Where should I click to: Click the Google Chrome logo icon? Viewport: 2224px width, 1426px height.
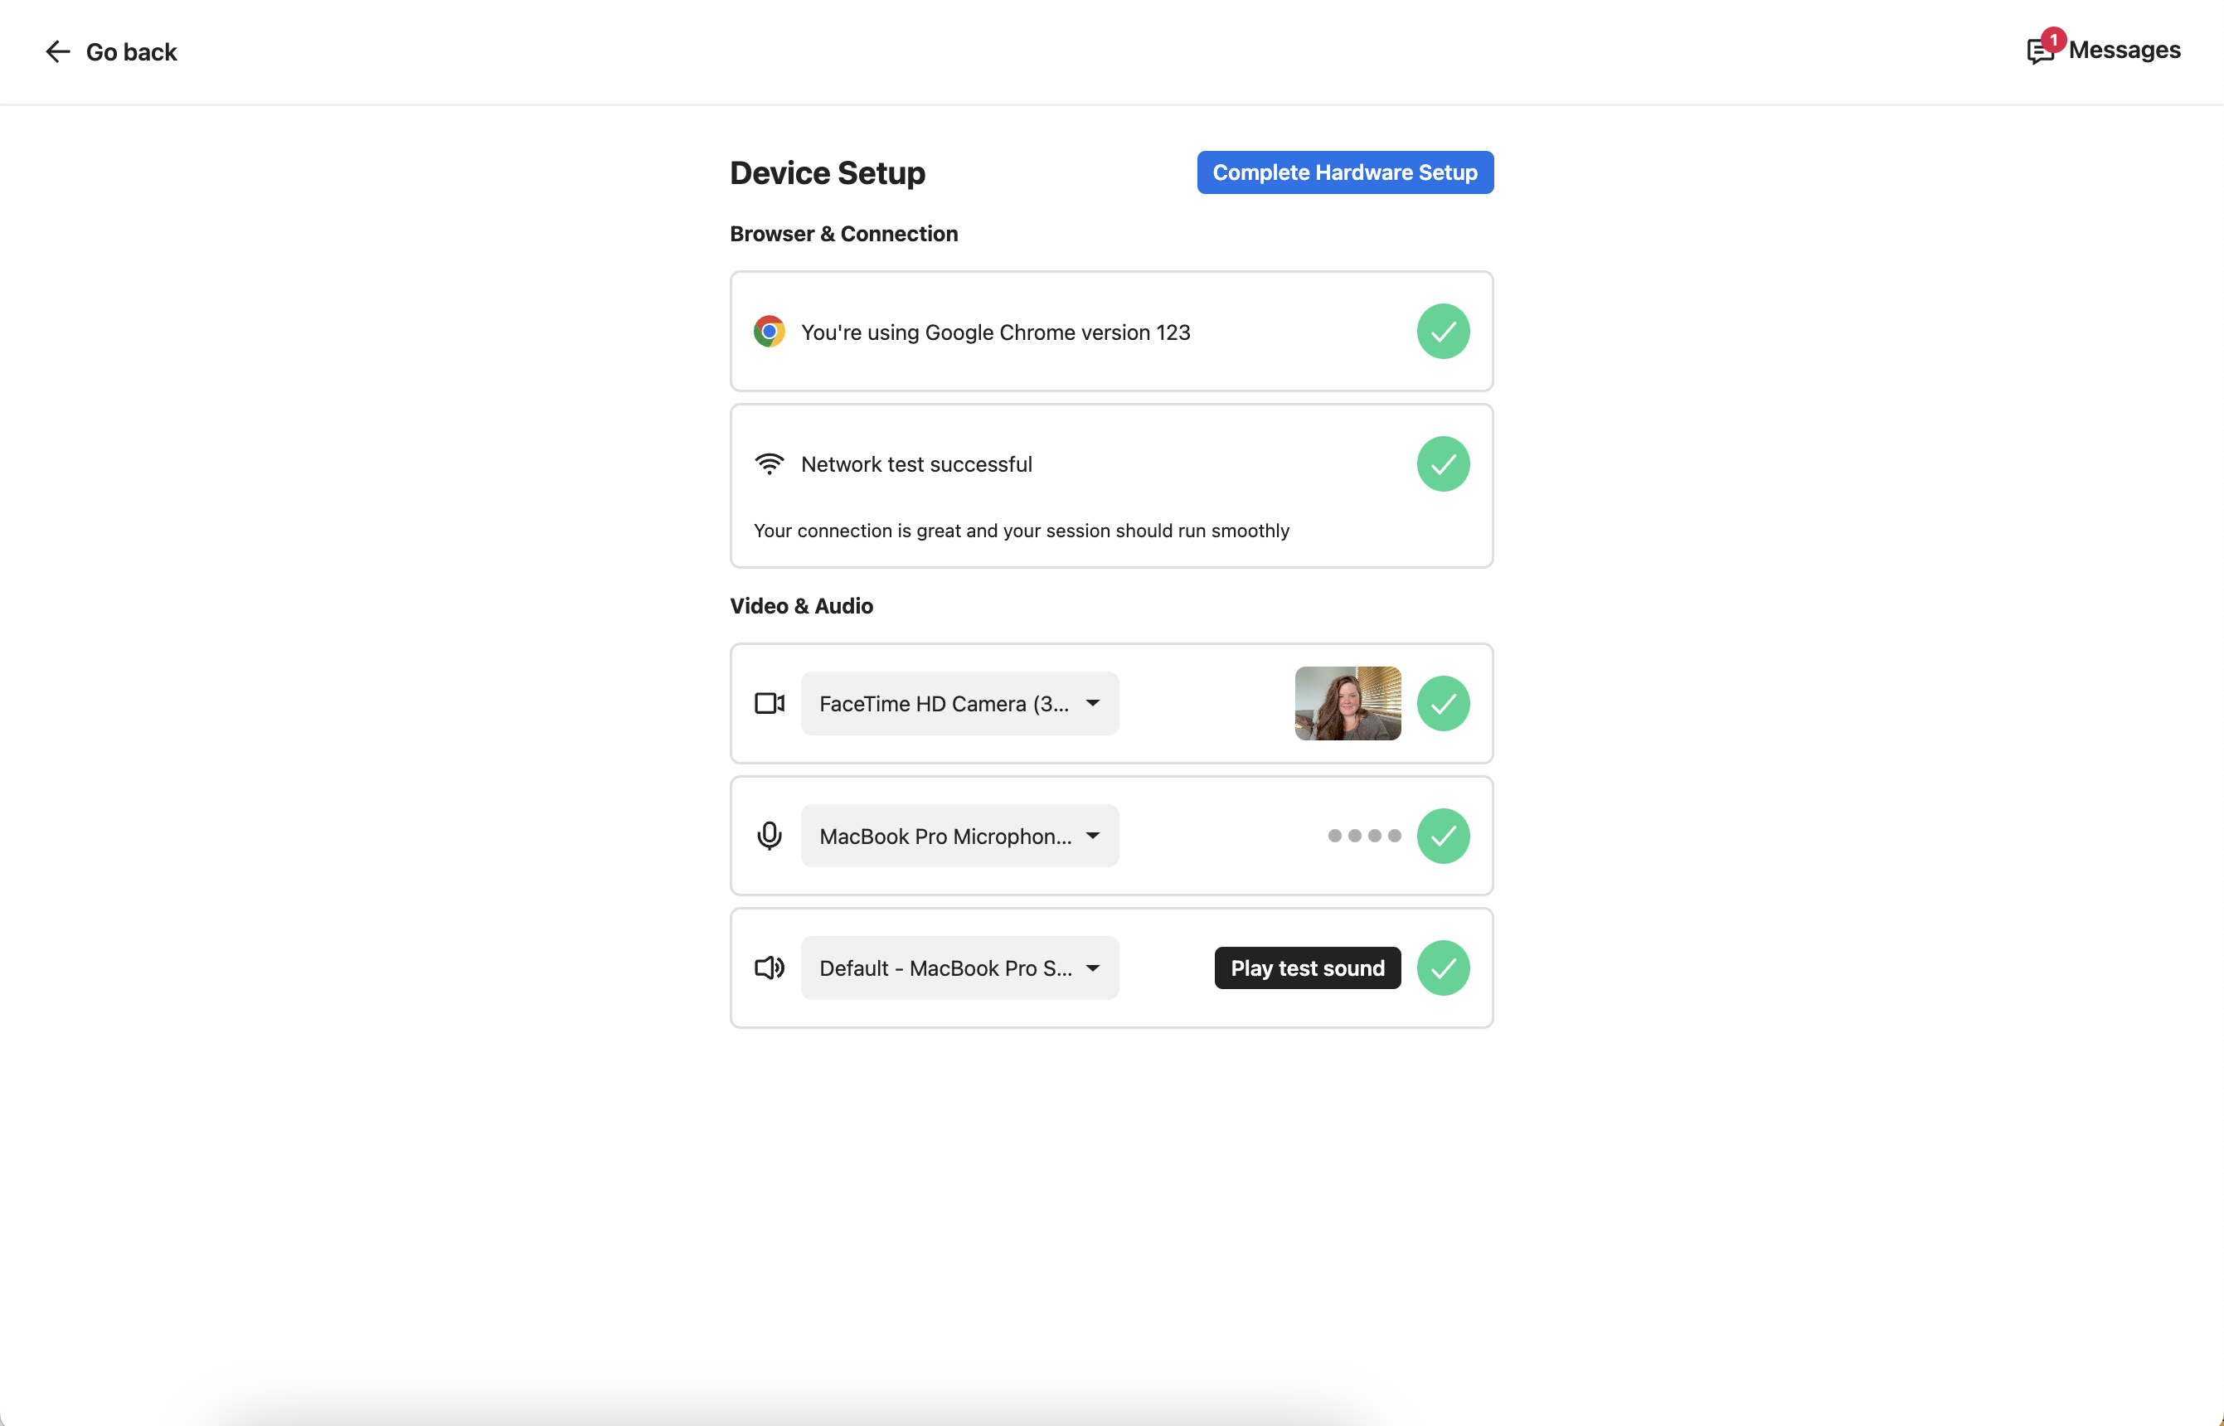pos(769,332)
